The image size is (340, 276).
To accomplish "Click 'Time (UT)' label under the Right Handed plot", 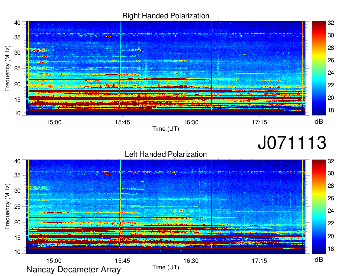I will 166,129.
